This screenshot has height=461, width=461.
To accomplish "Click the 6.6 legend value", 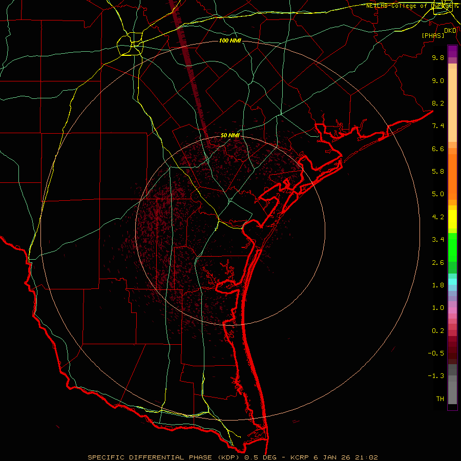I will coord(438,149).
